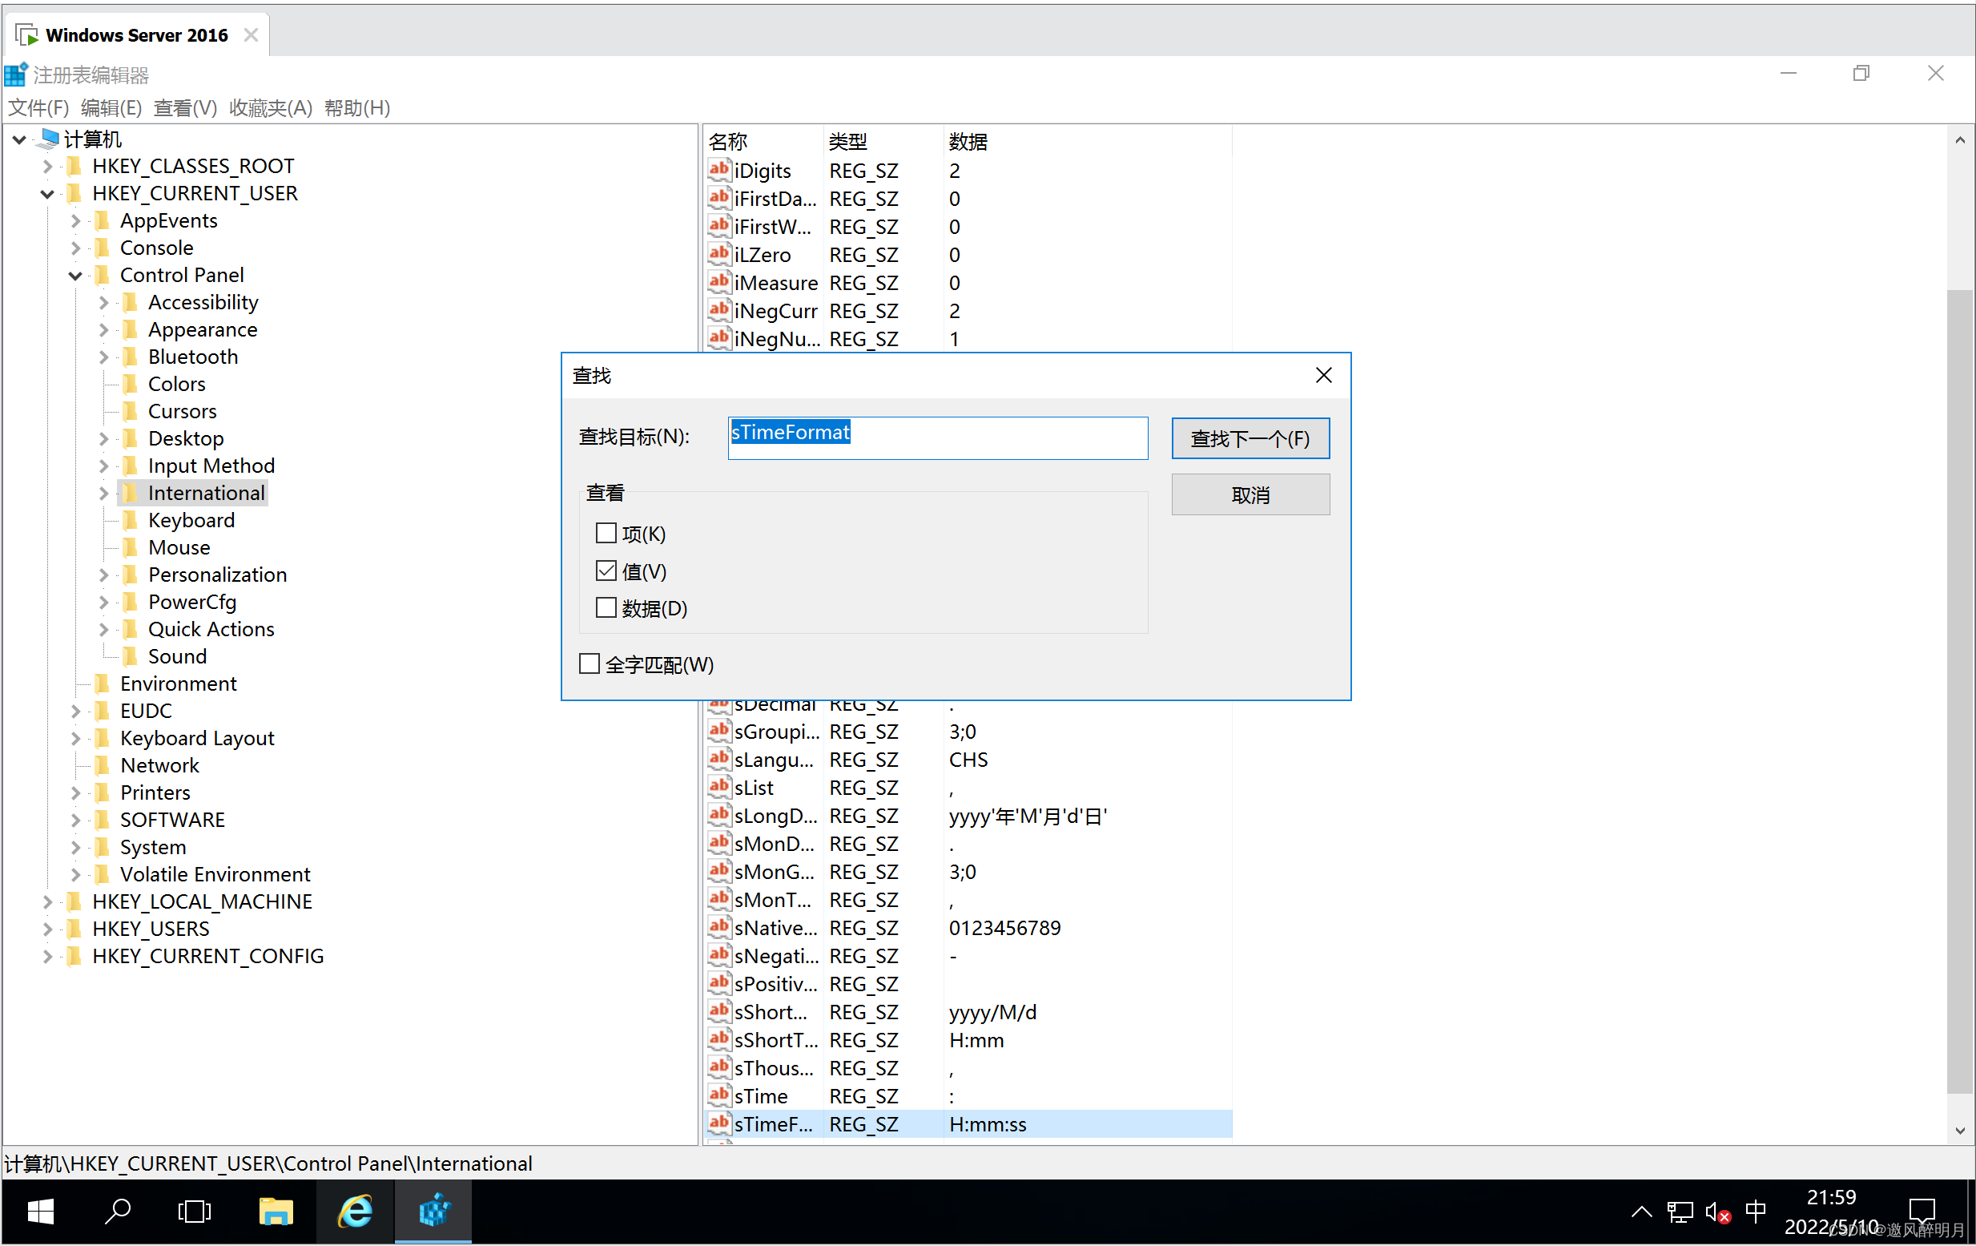Toggle the 项(K) checkbox in search dialog
This screenshot has width=1976, height=1246.
point(604,533)
